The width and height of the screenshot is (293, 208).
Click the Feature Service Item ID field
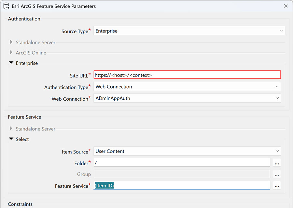click(x=182, y=186)
